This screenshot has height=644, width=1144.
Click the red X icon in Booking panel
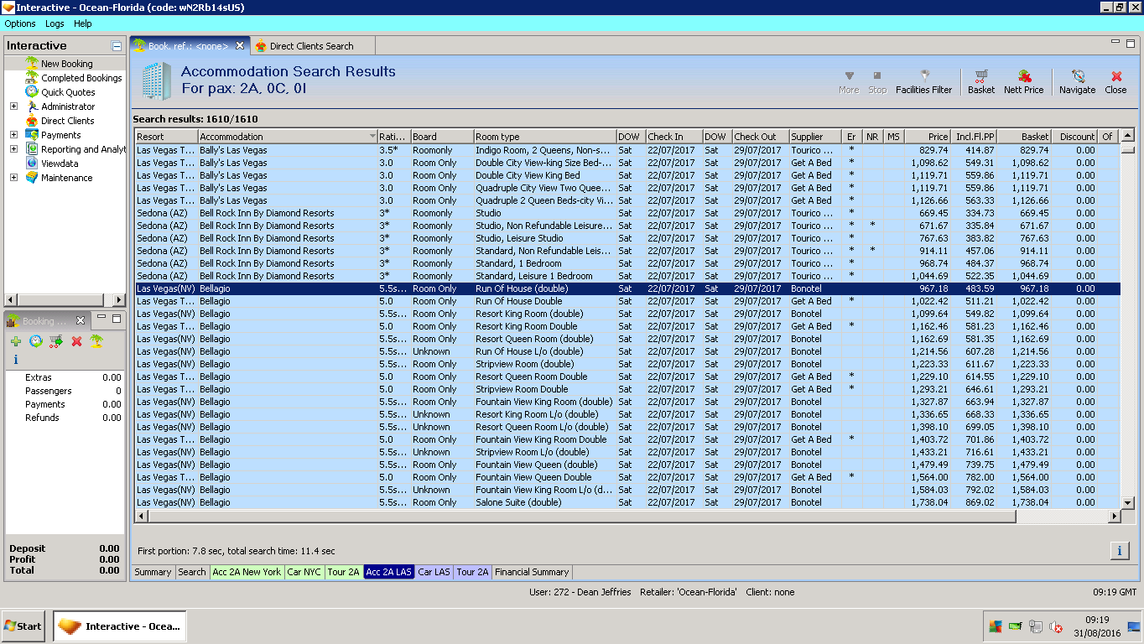point(76,341)
